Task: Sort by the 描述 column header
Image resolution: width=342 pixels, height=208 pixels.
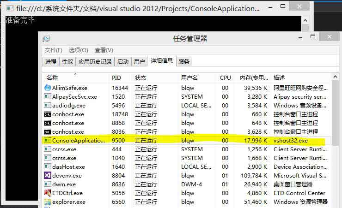Action: (x=279, y=78)
